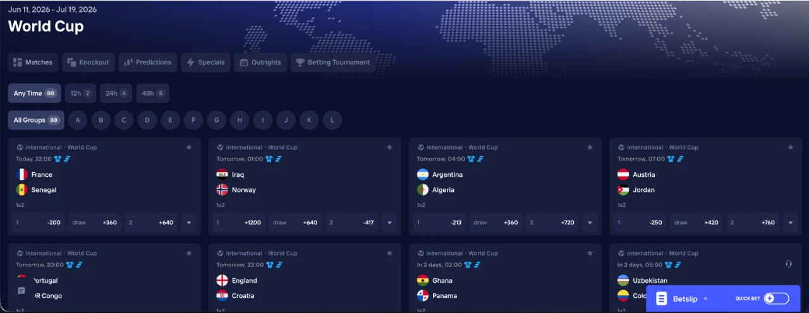Toggle the Quick Bet switch

(x=776, y=298)
